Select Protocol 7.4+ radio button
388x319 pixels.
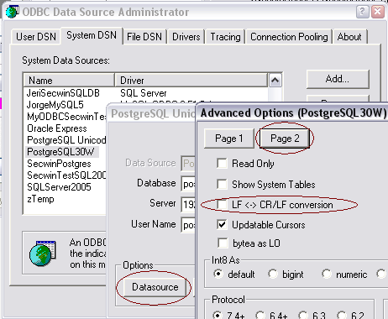point(218,315)
